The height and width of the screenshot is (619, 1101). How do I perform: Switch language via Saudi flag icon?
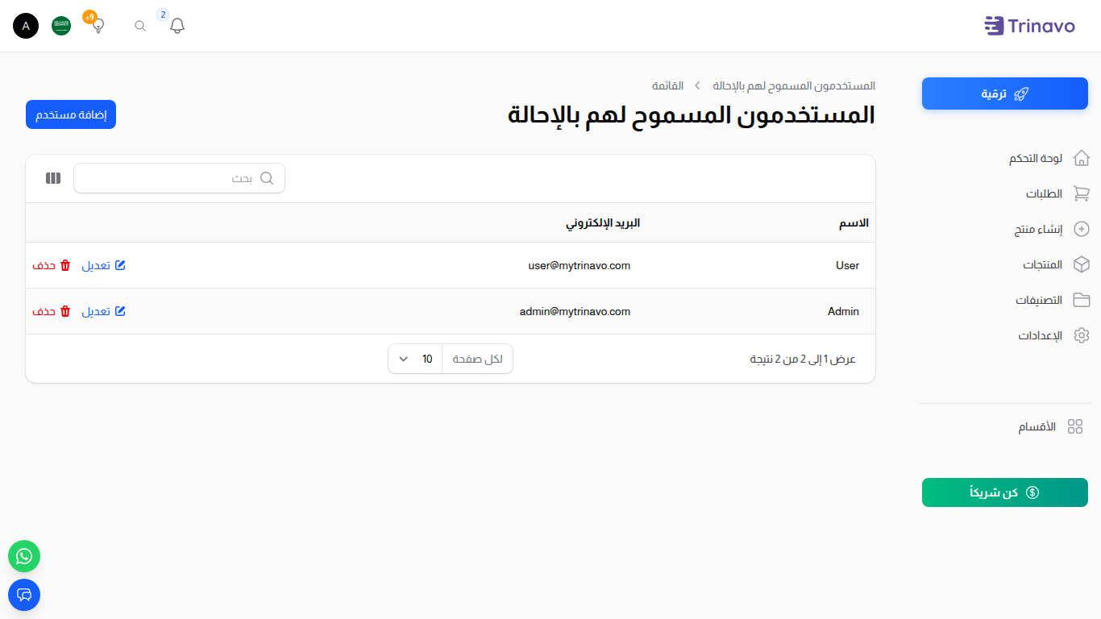pyautogui.click(x=61, y=26)
